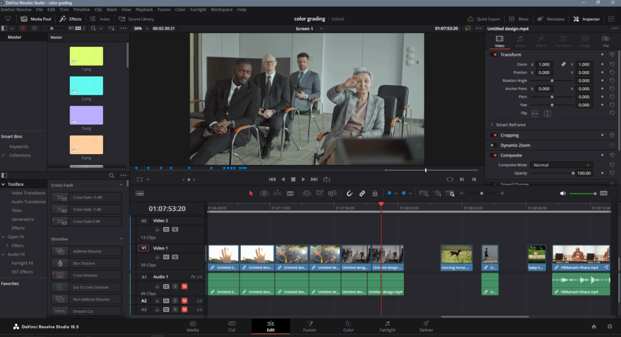Open the Media Pool panel
The height and width of the screenshot is (337, 621).
point(36,19)
